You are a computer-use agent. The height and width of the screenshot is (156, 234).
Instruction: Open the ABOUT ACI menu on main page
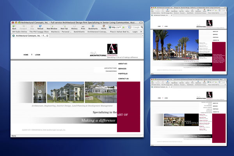click(123, 64)
